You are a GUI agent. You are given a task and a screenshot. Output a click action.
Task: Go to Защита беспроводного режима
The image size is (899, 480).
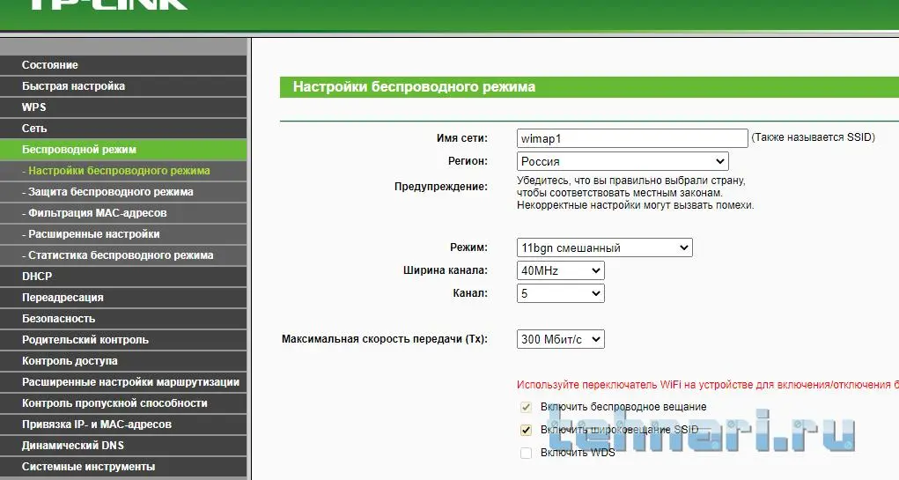click(x=123, y=192)
